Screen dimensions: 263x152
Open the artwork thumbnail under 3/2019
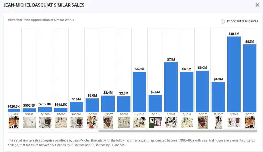pos(234,122)
